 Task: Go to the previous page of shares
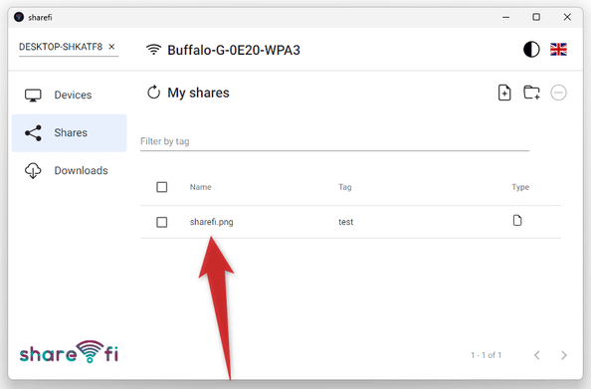(x=537, y=355)
